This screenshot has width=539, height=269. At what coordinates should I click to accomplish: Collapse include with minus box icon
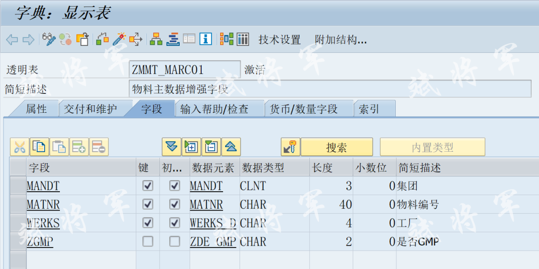click(x=212, y=147)
